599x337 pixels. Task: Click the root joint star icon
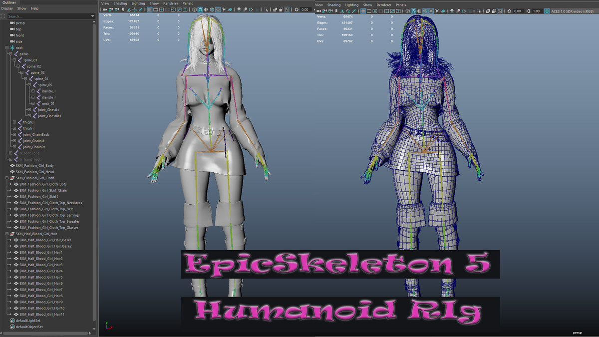pyautogui.click(x=12, y=47)
